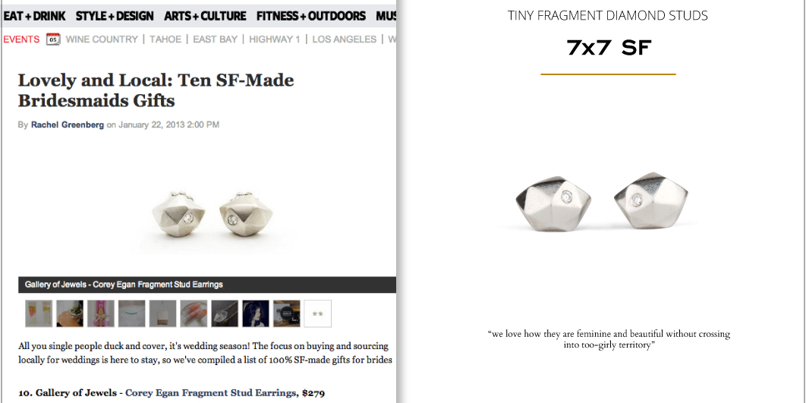Go to Arts + Culture section

click(x=205, y=15)
